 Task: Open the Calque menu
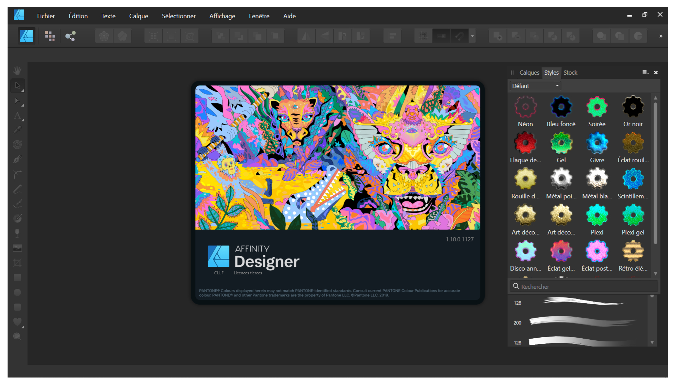pos(139,16)
